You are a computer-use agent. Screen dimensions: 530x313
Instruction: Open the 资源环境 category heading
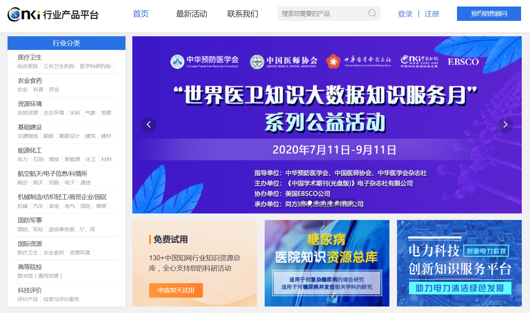[30, 104]
